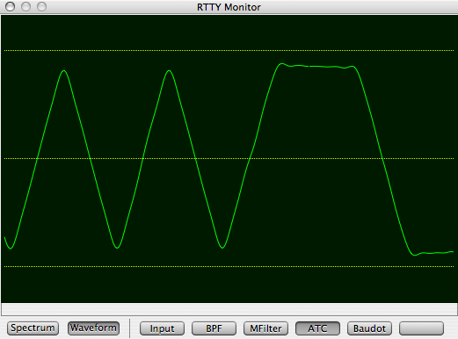The height and width of the screenshot is (339, 458).
Task: Show the Input signal tap
Action: pos(162,328)
